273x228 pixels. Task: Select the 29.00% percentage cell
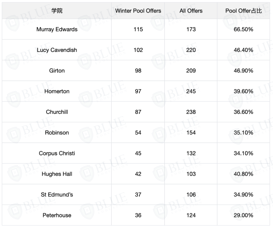click(x=243, y=215)
